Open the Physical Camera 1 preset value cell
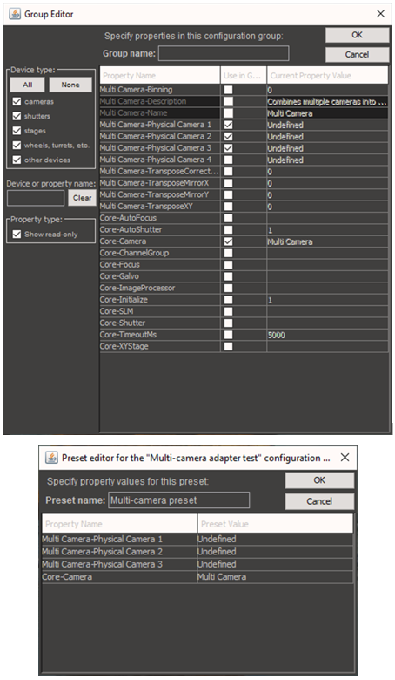The width and height of the screenshot is (395, 680). pyautogui.click(x=275, y=539)
